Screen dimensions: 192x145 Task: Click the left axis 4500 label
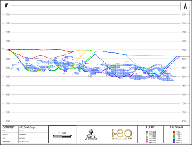point(8,86)
